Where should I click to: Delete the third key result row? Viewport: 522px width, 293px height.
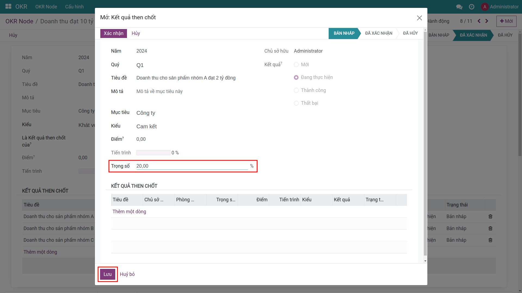(490, 240)
